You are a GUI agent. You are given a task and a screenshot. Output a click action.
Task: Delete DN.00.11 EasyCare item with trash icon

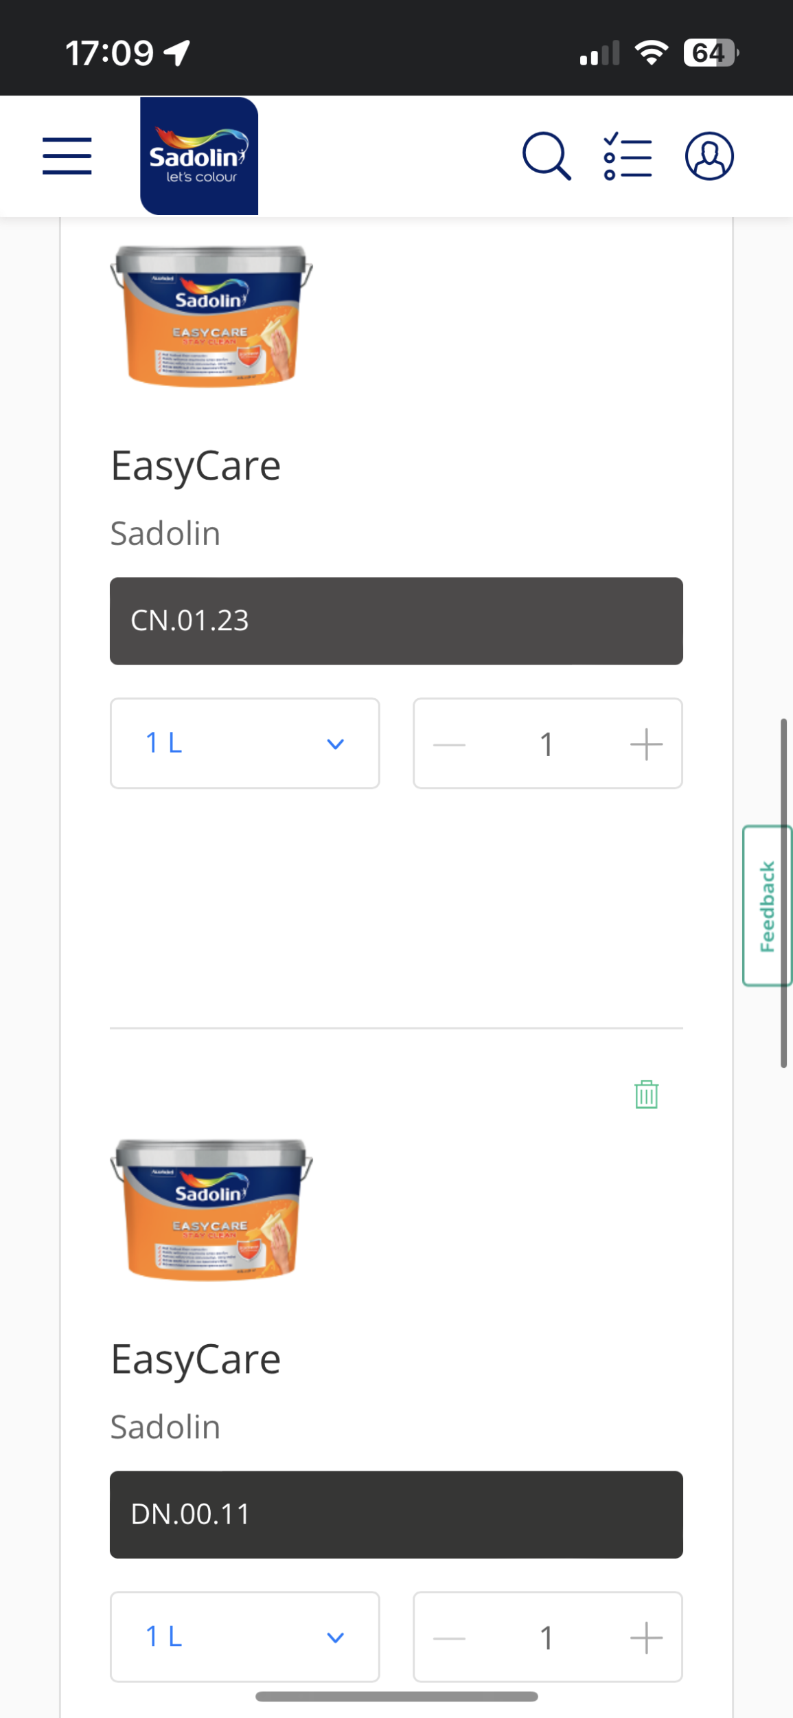[x=646, y=1095]
